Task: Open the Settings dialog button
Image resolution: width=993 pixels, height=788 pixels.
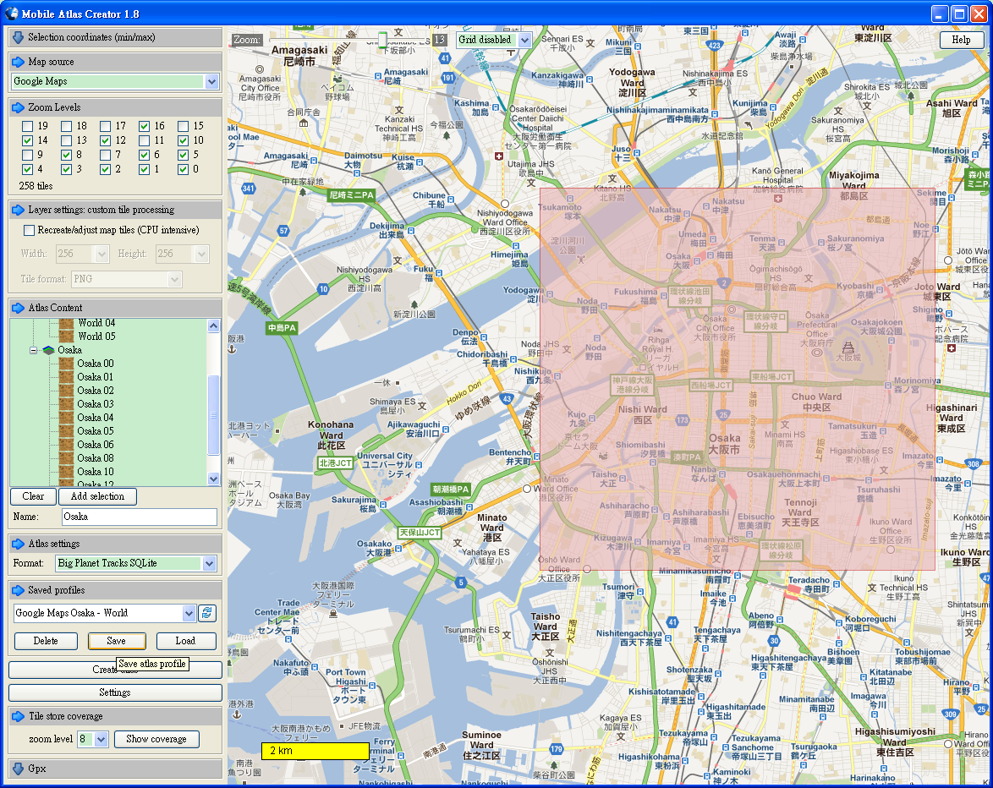Action: pyautogui.click(x=115, y=693)
